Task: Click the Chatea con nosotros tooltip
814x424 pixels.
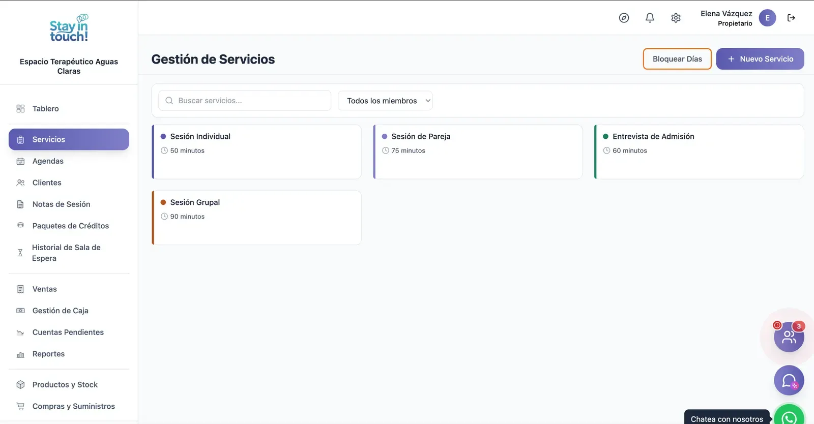Action: click(x=727, y=418)
